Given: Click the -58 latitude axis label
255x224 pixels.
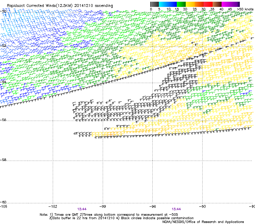Looking at the screenshot, I should [3, 160].
